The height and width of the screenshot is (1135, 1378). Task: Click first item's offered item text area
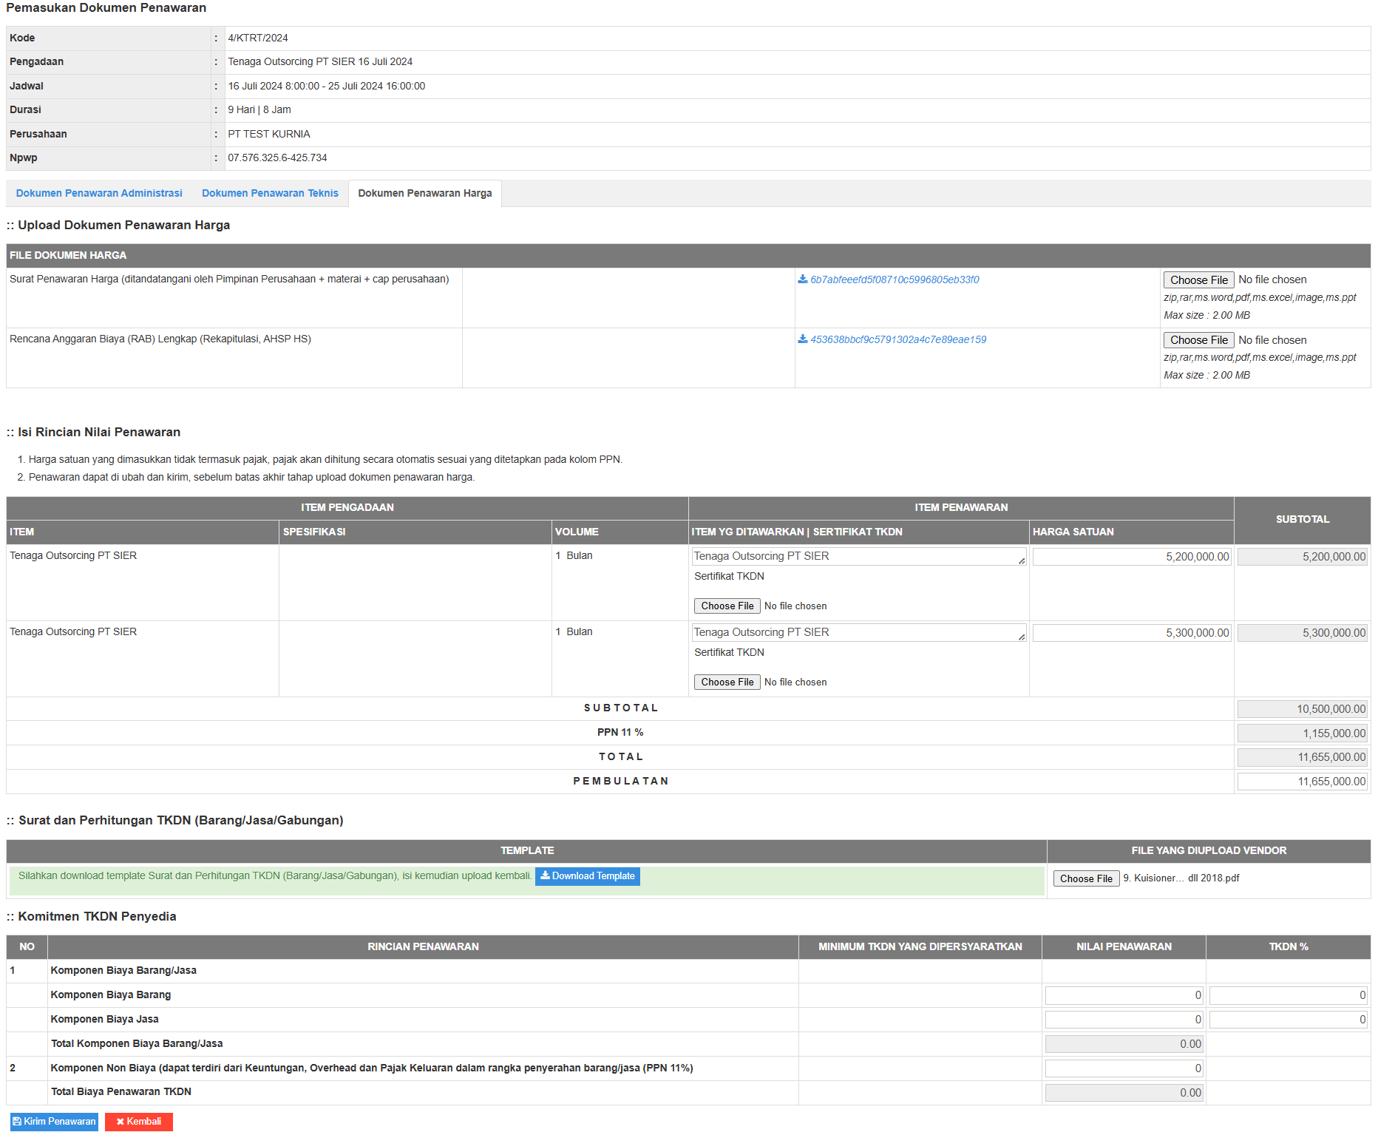click(858, 557)
